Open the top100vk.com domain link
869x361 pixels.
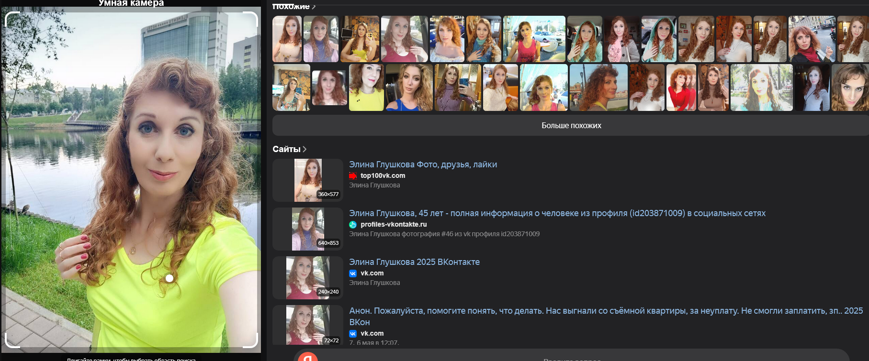click(x=383, y=175)
